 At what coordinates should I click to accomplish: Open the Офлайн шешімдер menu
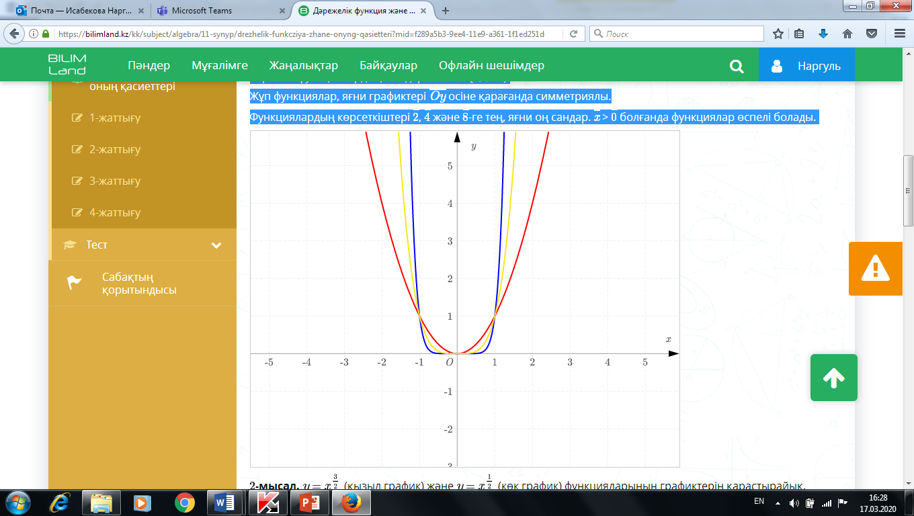[491, 66]
